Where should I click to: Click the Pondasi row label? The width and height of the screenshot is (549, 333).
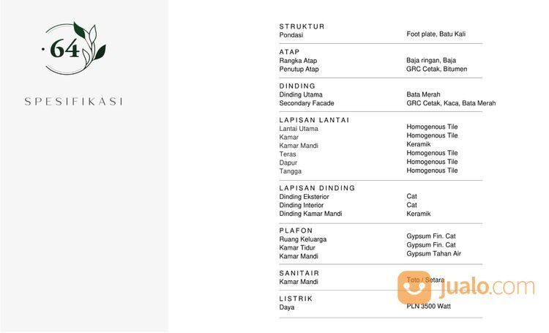click(x=291, y=35)
